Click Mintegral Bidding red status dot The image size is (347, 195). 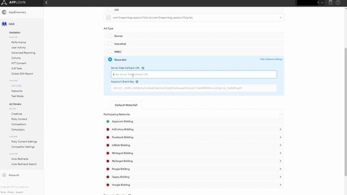tap(108, 153)
